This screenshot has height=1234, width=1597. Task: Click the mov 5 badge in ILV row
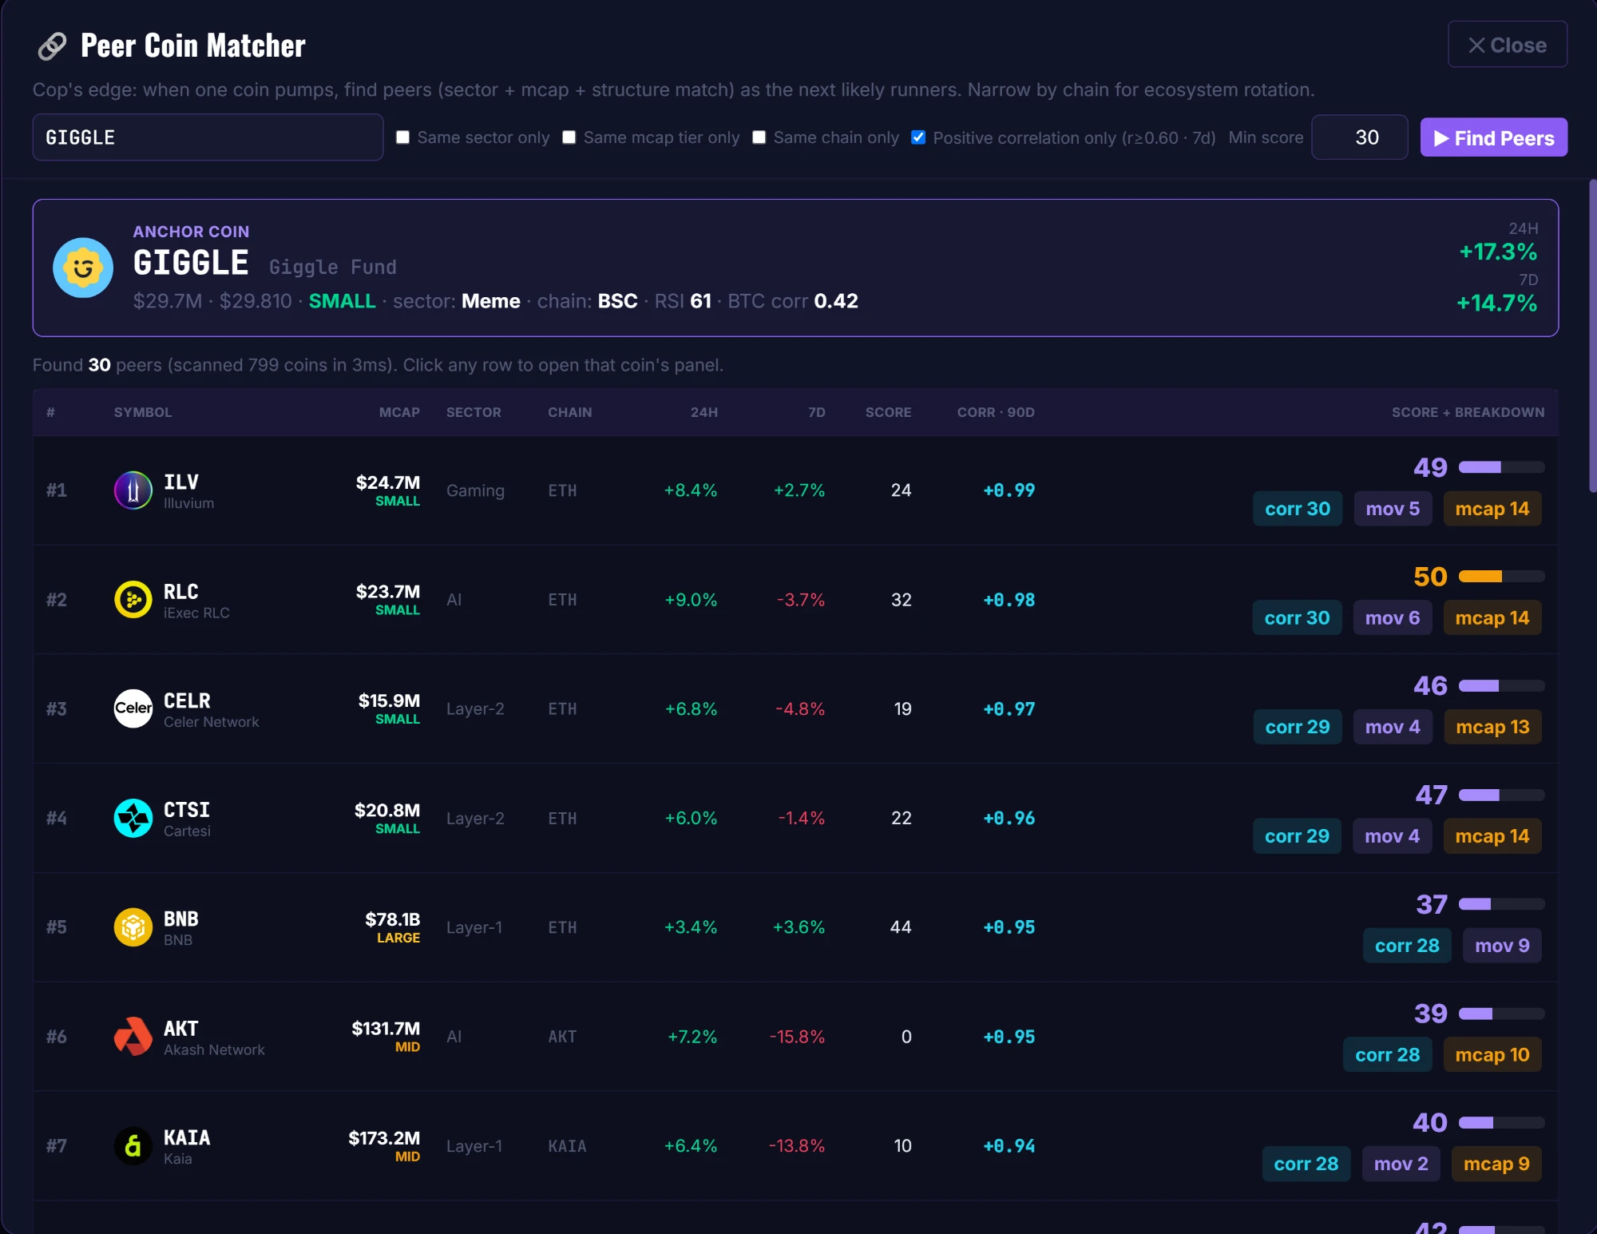[1393, 509]
